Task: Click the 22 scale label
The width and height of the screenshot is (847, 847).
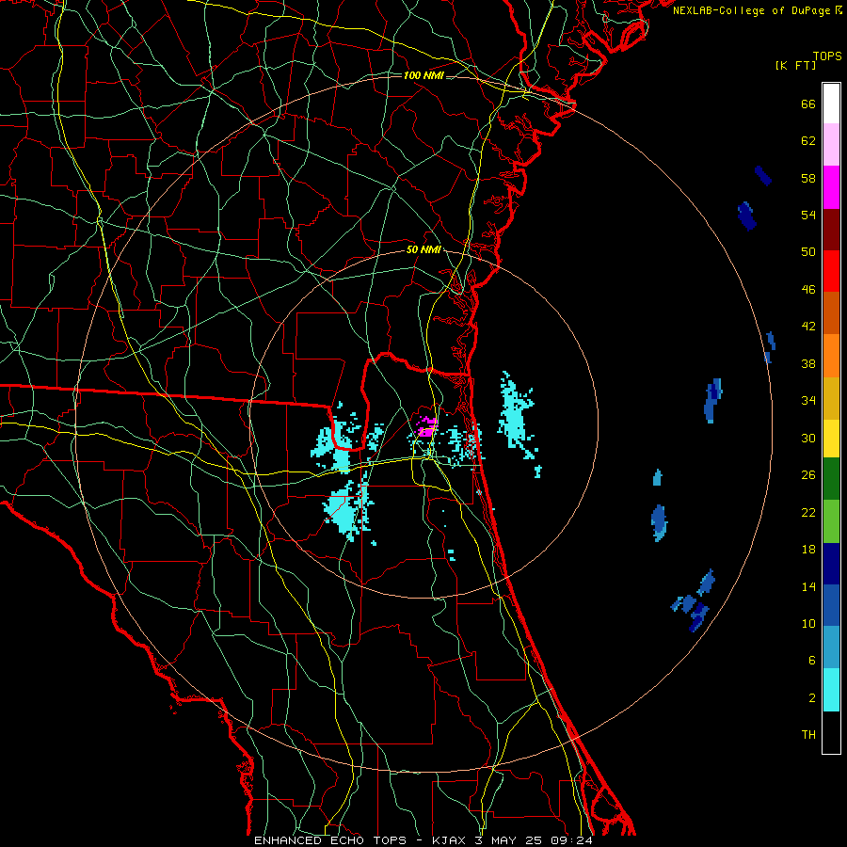Action: click(x=808, y=512)
